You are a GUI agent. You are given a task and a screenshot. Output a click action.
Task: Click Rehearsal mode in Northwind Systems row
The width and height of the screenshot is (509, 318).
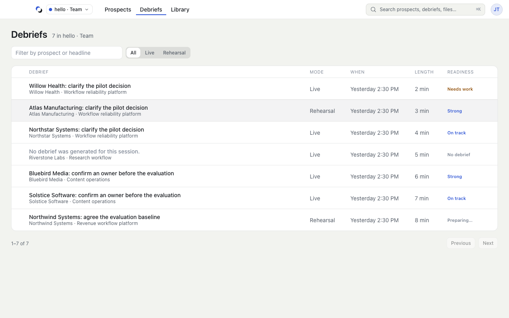322,220
